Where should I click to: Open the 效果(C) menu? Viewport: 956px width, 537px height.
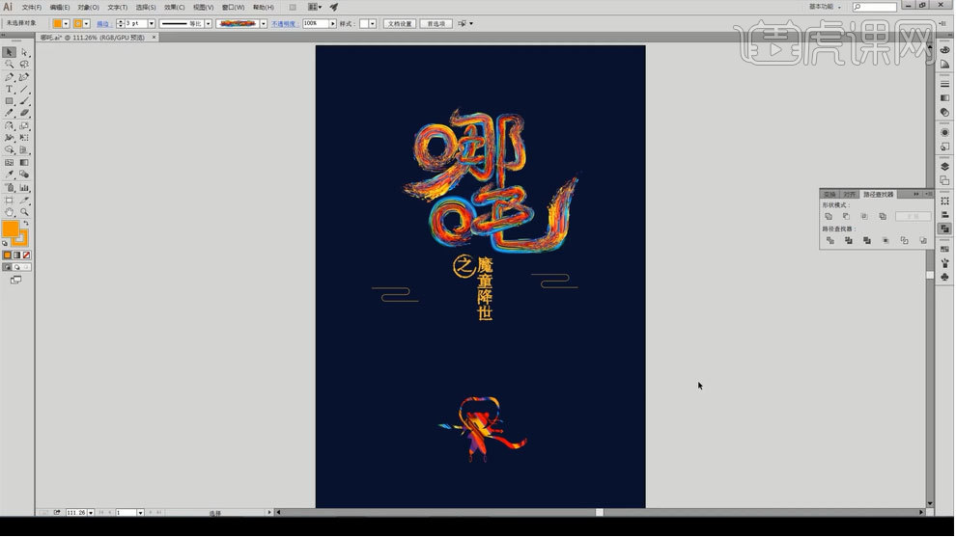point(175,8)
